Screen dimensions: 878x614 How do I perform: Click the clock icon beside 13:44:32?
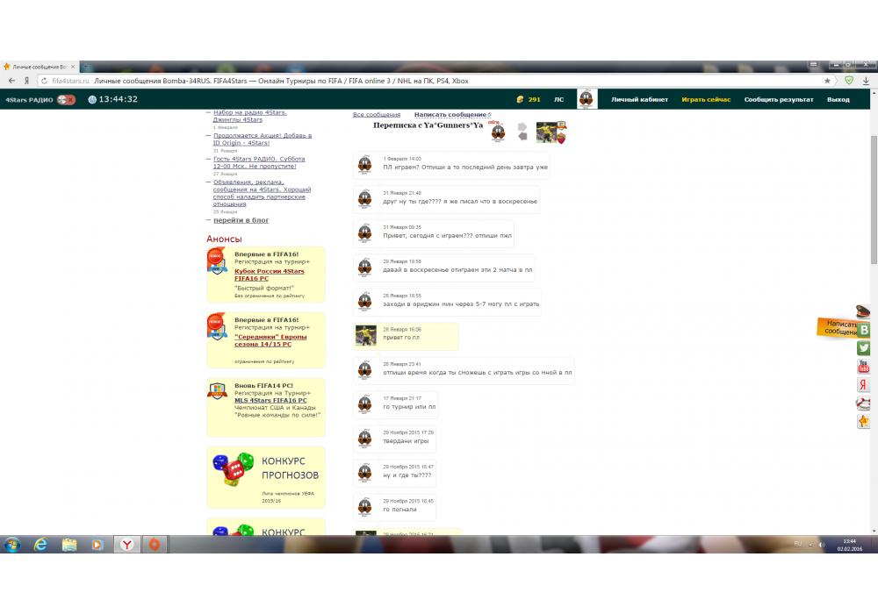pyautogui.click(x=92, y=99)
